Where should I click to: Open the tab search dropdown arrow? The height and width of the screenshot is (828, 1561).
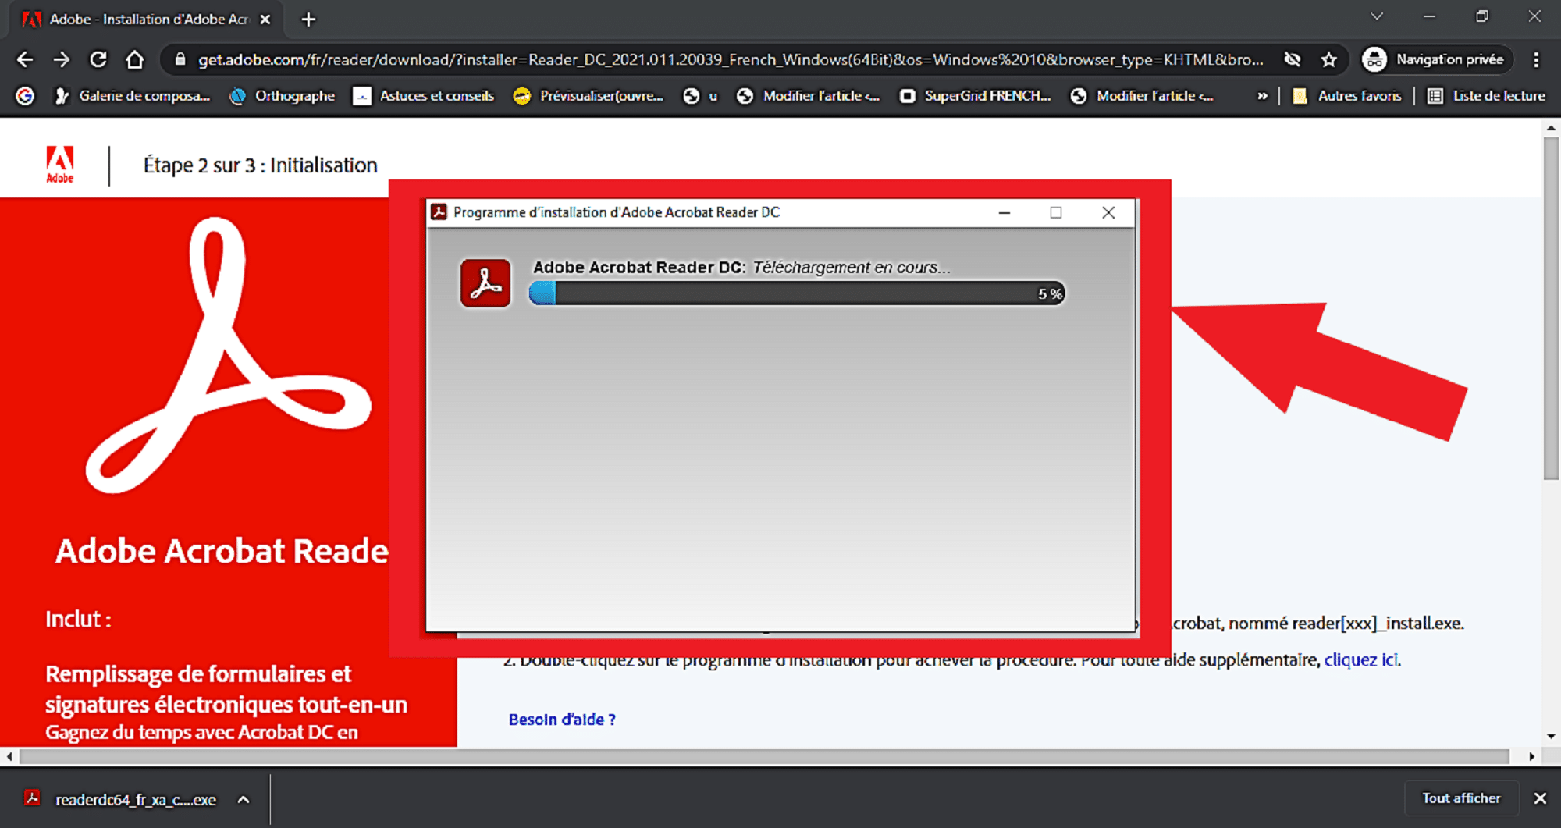[x=1377, y=16]
